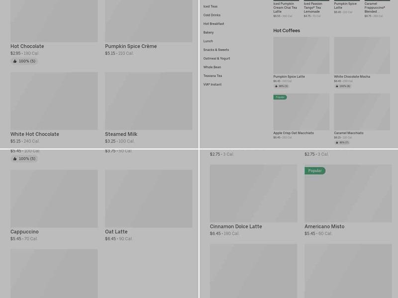
Task: Click the $5.45 · 60 Cal price text
Action: pyautogui.click(x=318, y=233)
